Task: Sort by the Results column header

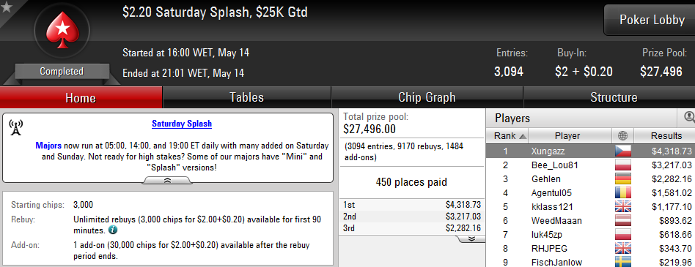Action: (666, 136)
